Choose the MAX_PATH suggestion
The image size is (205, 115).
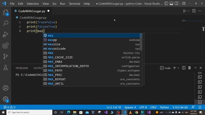(x=91, y=70)
